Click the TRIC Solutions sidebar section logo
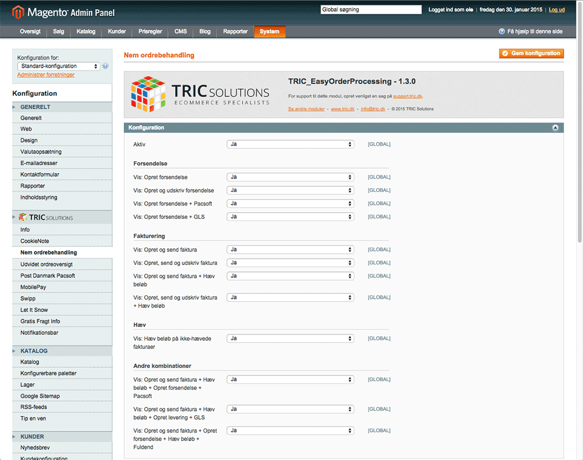Viewport: 583px width, 460px height. [45, 218]
